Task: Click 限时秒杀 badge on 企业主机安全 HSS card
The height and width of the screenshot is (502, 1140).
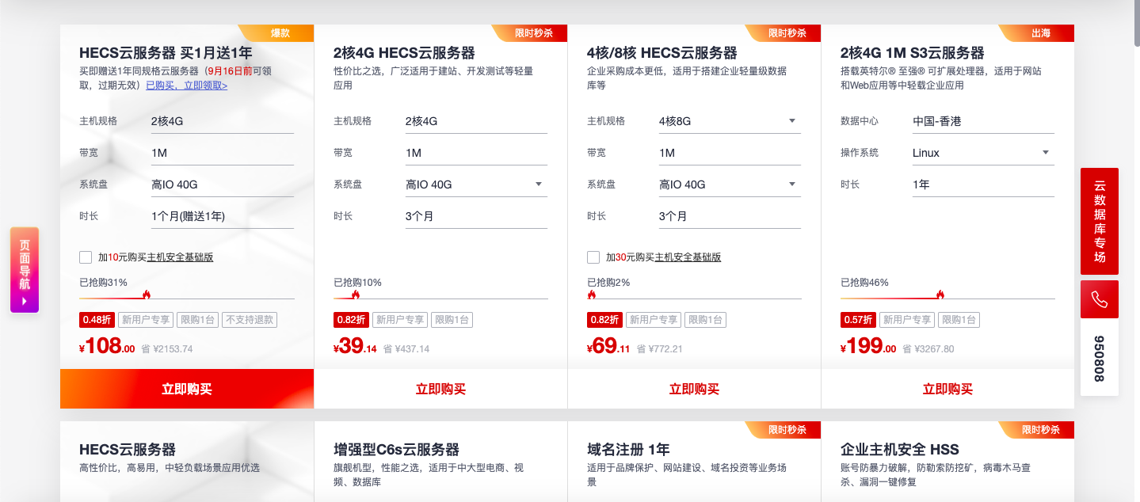Action: pos(1038,429)
